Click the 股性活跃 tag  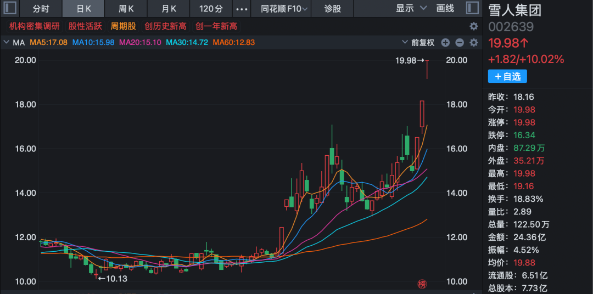85,26
